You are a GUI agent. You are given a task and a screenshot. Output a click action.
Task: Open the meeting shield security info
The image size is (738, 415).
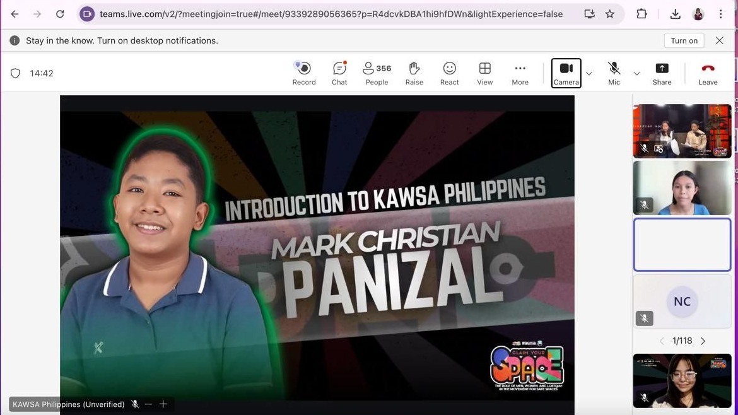click(x=15, y=73)
